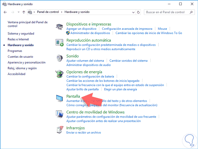Click Hardware y sonido breadcrumb
This screenshot has height=149, width=198.
pos(77,12)
